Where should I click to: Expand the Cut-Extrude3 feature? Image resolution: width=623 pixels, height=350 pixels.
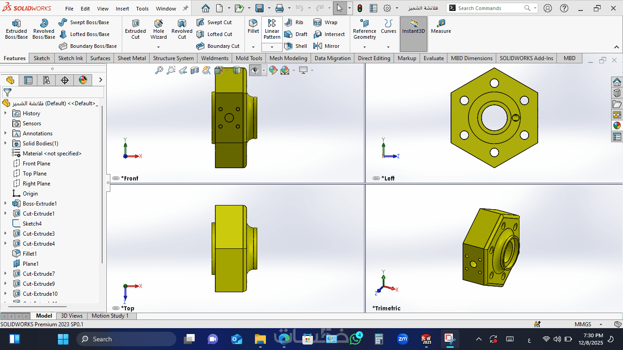pyautogui.click(x=5, y=234)
